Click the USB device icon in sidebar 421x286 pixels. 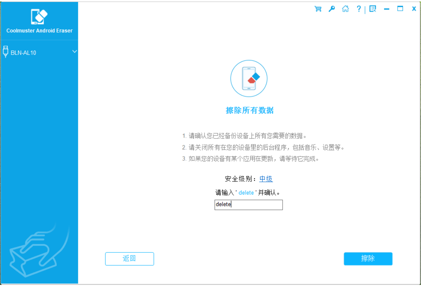[6, 52]
